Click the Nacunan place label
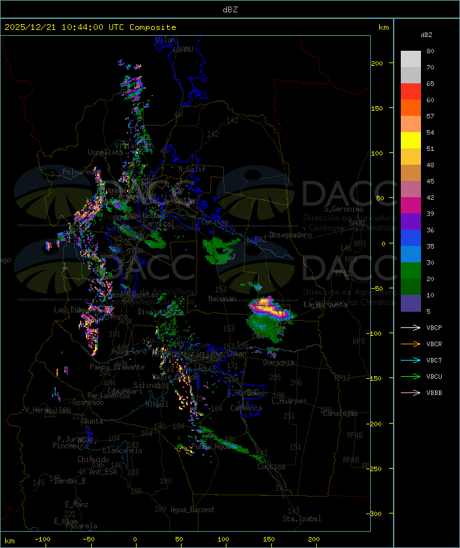 point(222,299)
